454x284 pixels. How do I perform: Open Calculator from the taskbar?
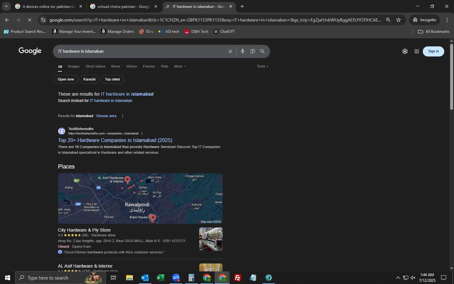pyautogui.click(x=191, y=278)
